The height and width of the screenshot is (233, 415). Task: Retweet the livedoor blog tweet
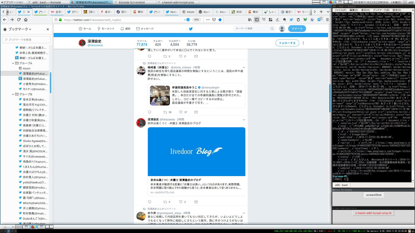pyautogui.click(x=167, y=202)
